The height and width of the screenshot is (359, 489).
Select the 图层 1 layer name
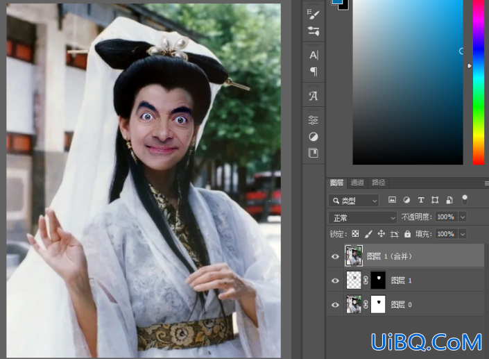click(x=402, y=281)
